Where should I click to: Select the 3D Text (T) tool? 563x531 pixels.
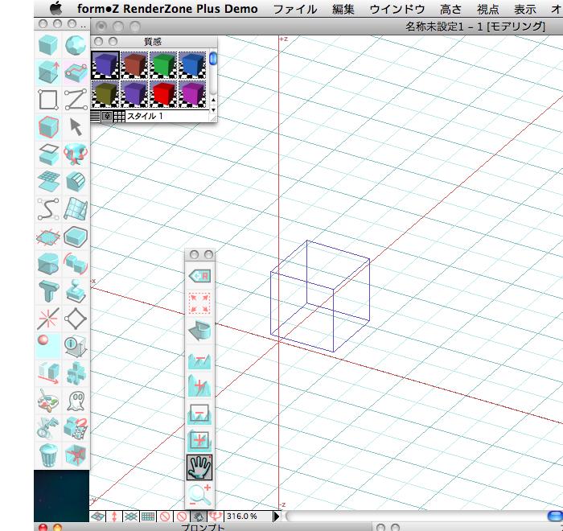pos(48,290)
